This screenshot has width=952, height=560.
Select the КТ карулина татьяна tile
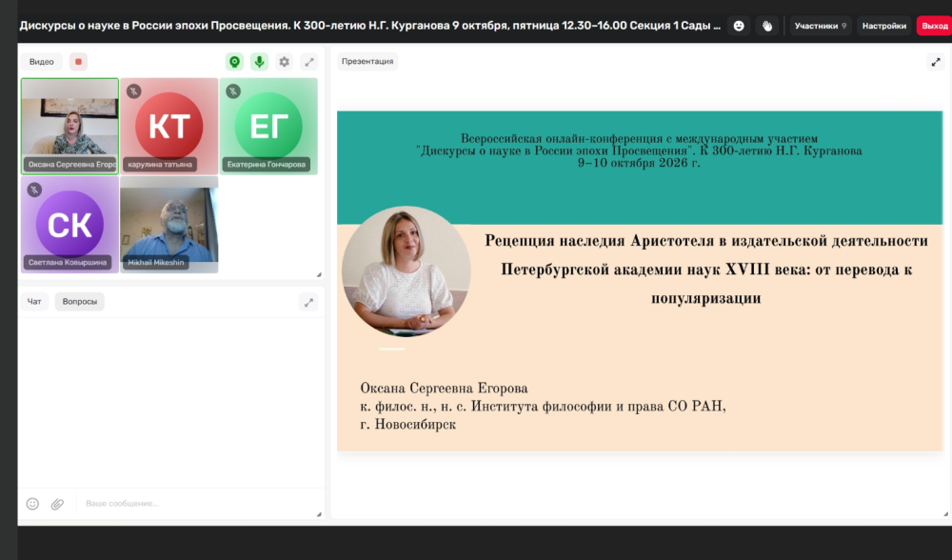pos(169,127)
